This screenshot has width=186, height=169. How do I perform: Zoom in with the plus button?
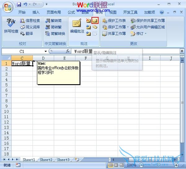pyautogui.click(x=176, y=165)
